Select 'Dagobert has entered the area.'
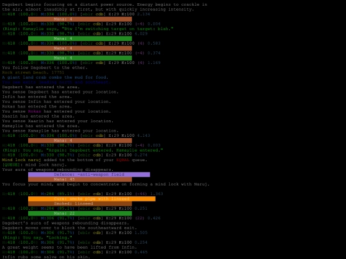 [x=41, y=87]
